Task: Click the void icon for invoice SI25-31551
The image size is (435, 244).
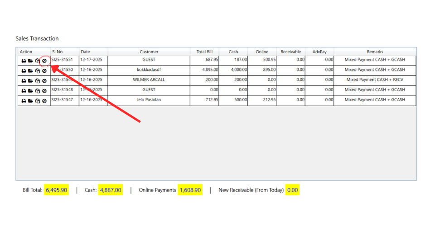Action: click(44, 61)
